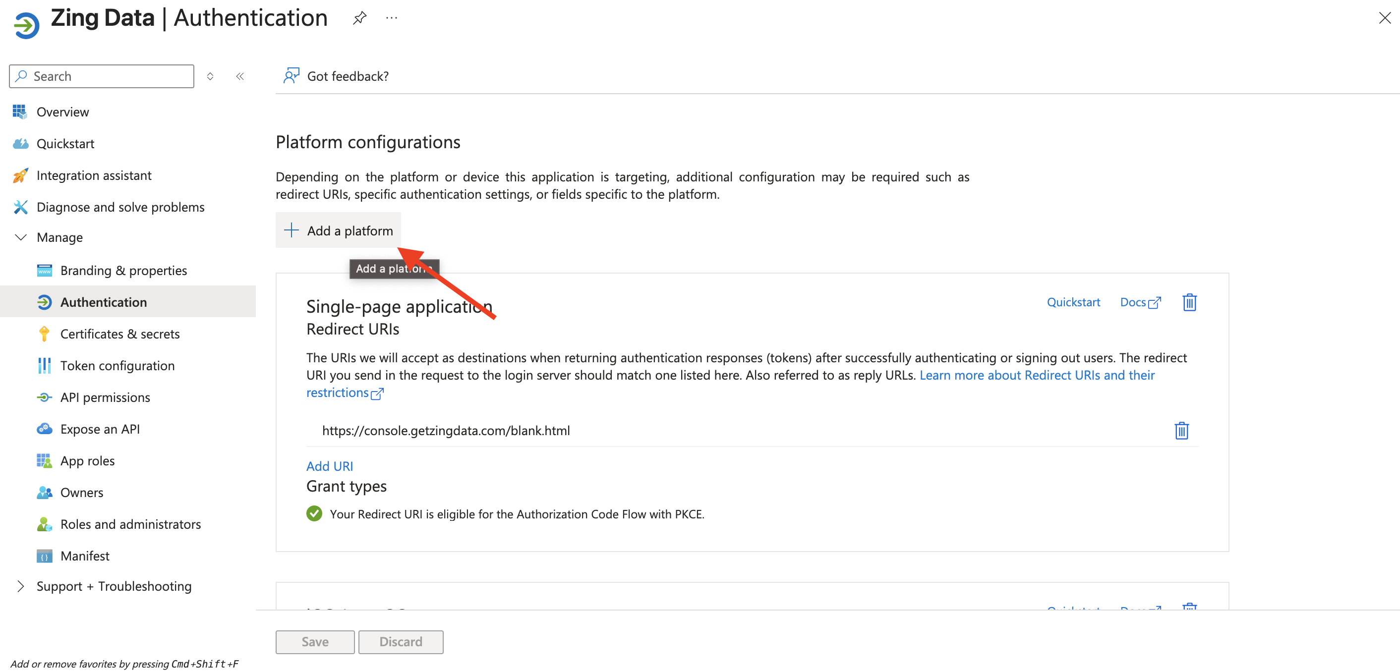Collapse the Manage section
This screenshot has width=1400, height=672.
pyautogui.click(x=21, y=237)
